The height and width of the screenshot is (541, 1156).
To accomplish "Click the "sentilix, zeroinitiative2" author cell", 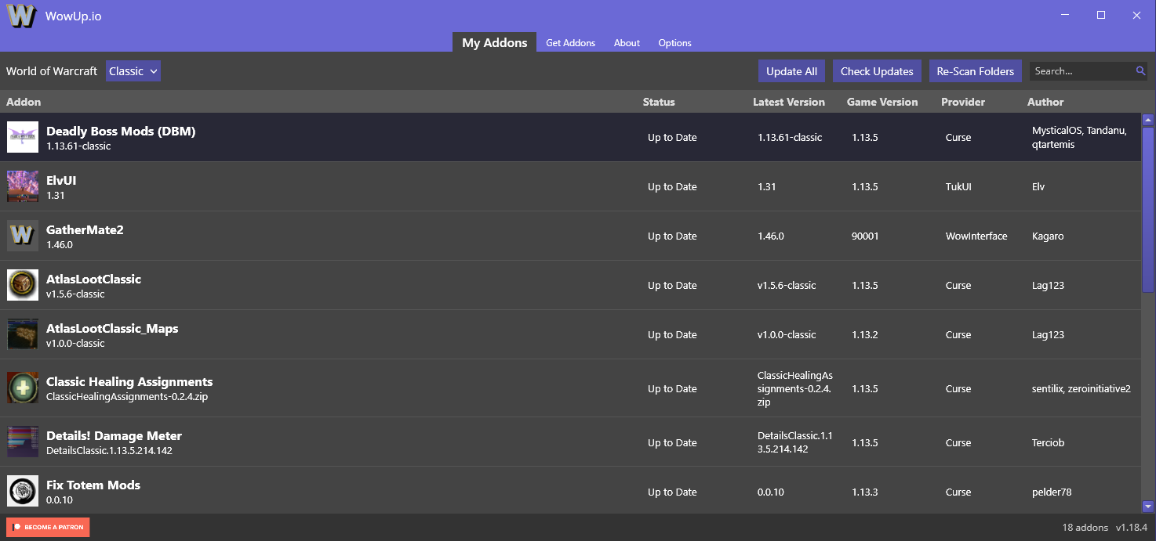I will pos(1081,388).
